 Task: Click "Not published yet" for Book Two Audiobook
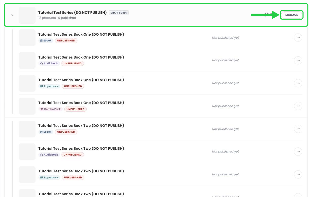click(225, 152)
